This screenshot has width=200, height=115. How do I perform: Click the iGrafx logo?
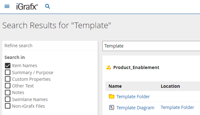tap(27, 7)
